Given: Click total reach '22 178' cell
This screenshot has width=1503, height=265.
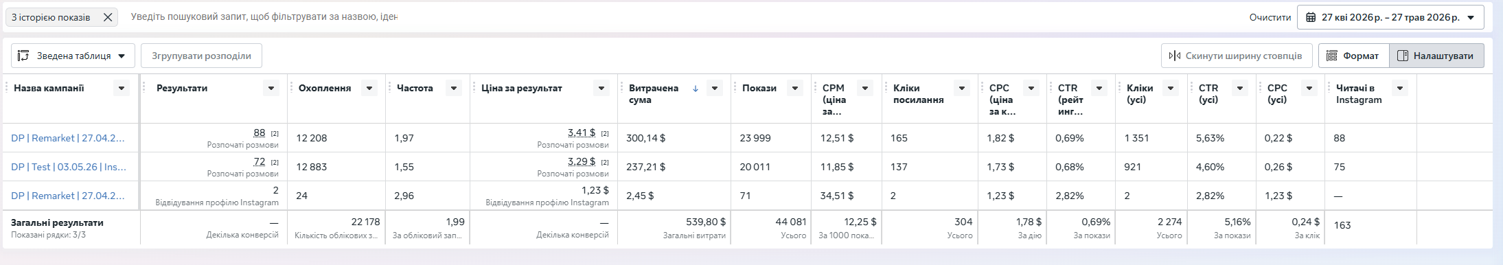Looking at the screenshot, I should 365,222.
